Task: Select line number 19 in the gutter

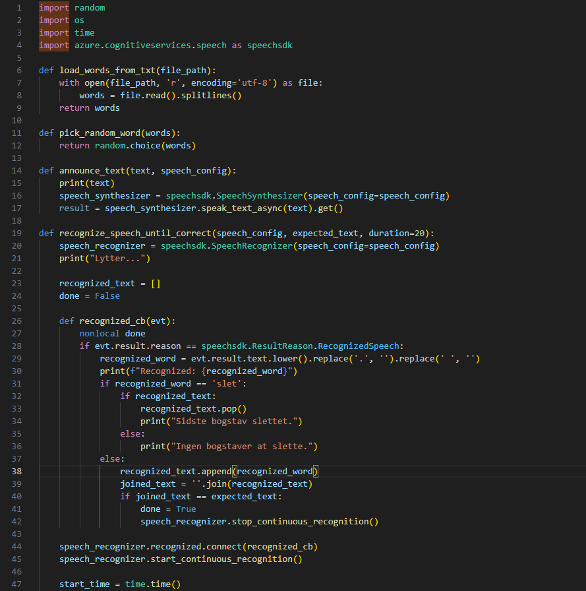Action: coord(16,233)
